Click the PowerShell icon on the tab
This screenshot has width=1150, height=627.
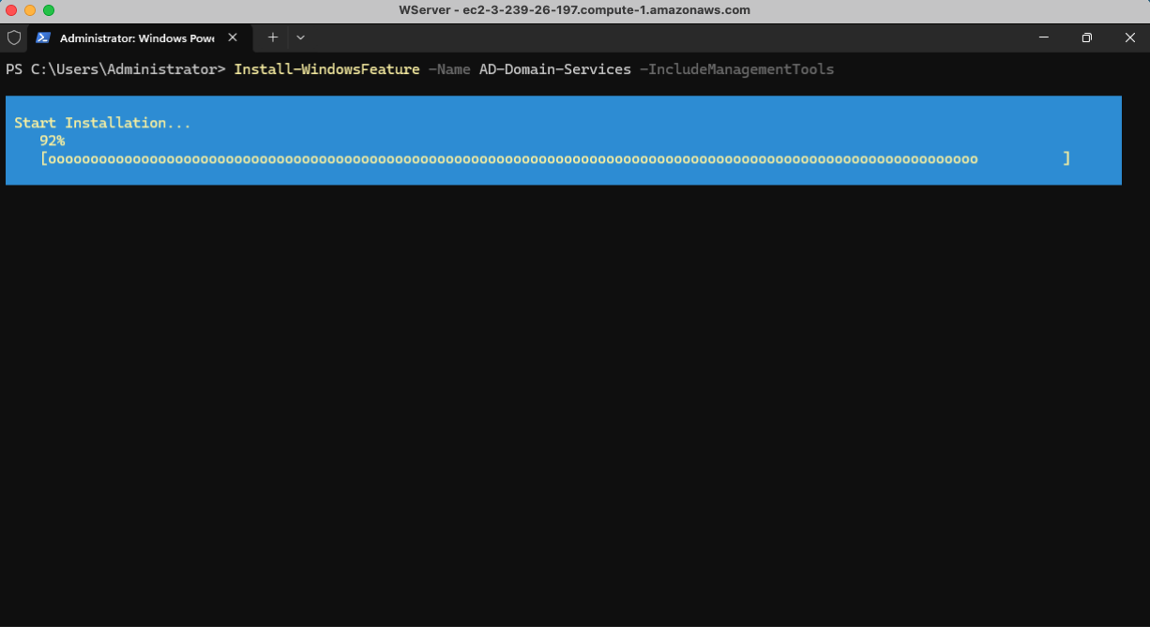pyautogui.click(x=43, y=37)
